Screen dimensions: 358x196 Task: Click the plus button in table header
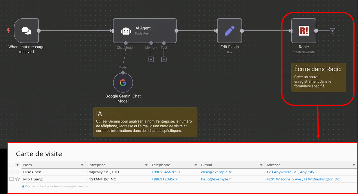[x=17, y=165]
